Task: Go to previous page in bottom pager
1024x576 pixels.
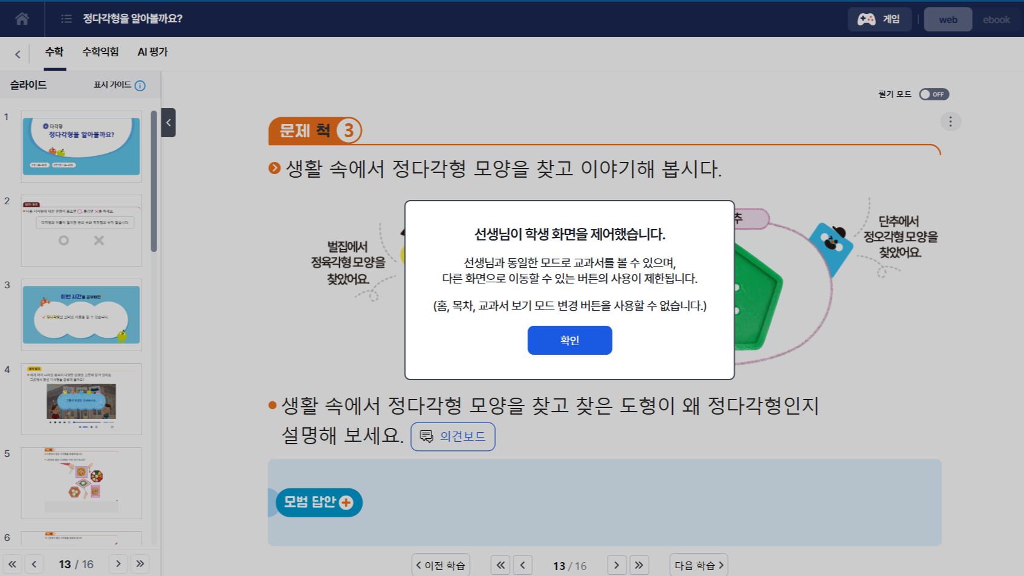Action: tap(522, 565)
